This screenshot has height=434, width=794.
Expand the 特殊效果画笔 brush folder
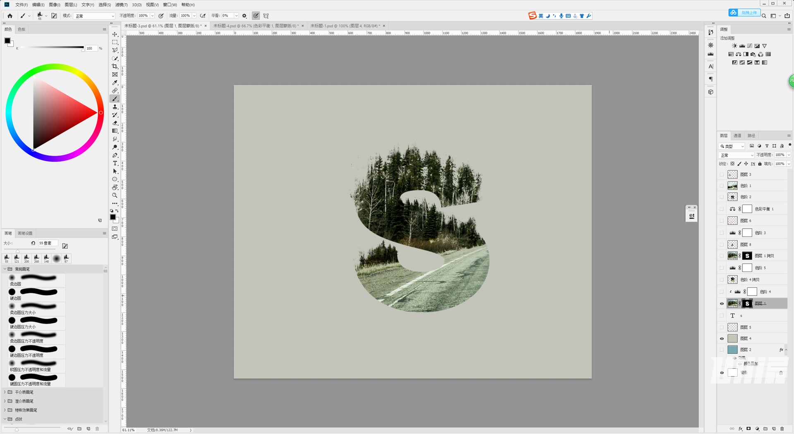point(5,410)
